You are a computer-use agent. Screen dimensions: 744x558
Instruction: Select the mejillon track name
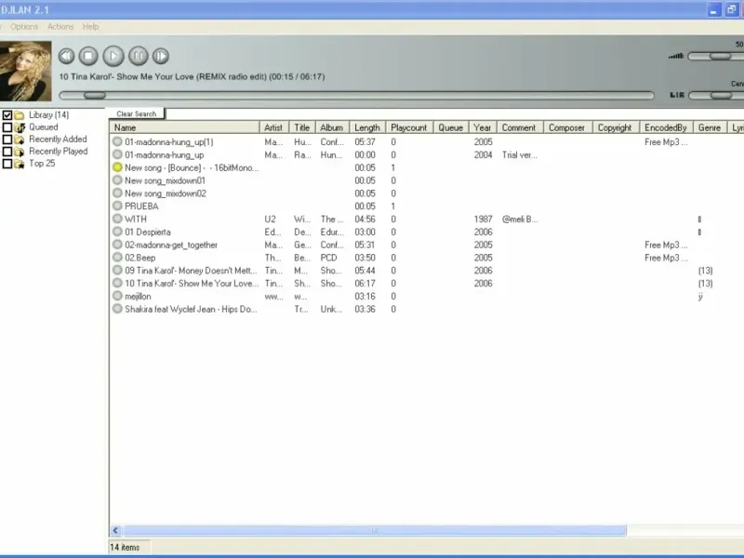pyautogui.click(x=138, y=297)
